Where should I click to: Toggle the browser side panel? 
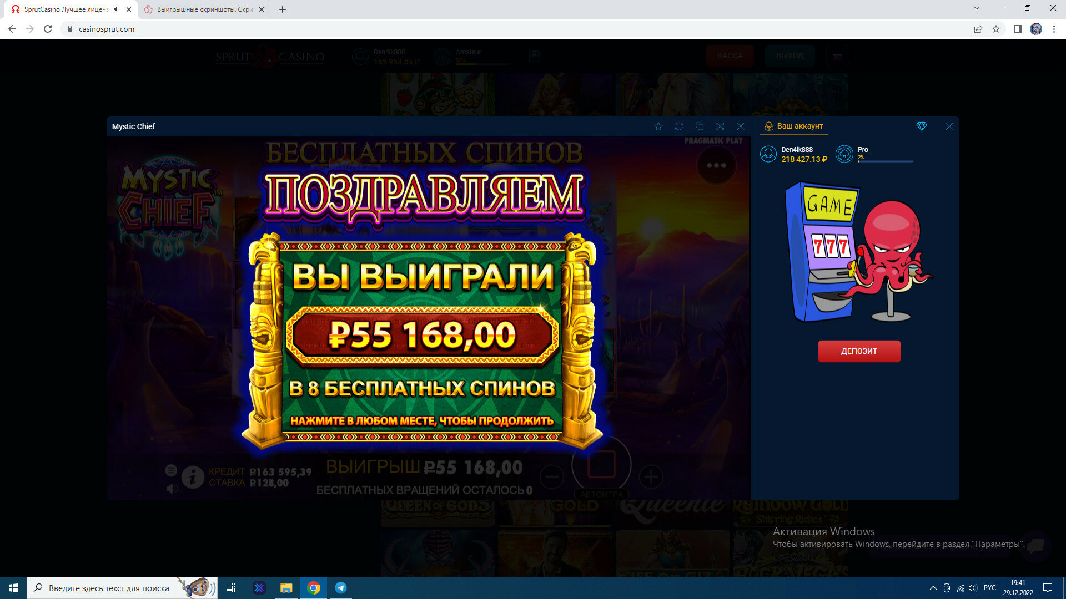(x=1018, y=29)
